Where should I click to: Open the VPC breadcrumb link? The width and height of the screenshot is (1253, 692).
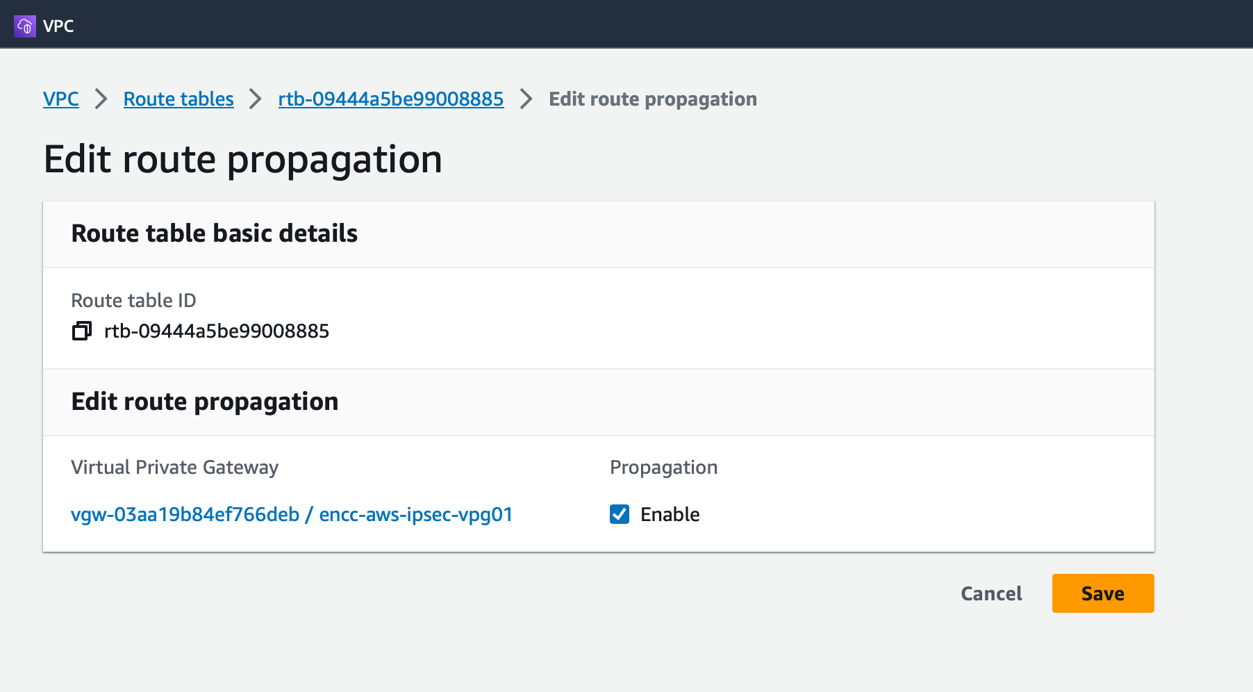pos(61,99)
